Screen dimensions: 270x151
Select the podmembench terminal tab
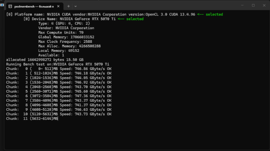[x=35, y=6]
